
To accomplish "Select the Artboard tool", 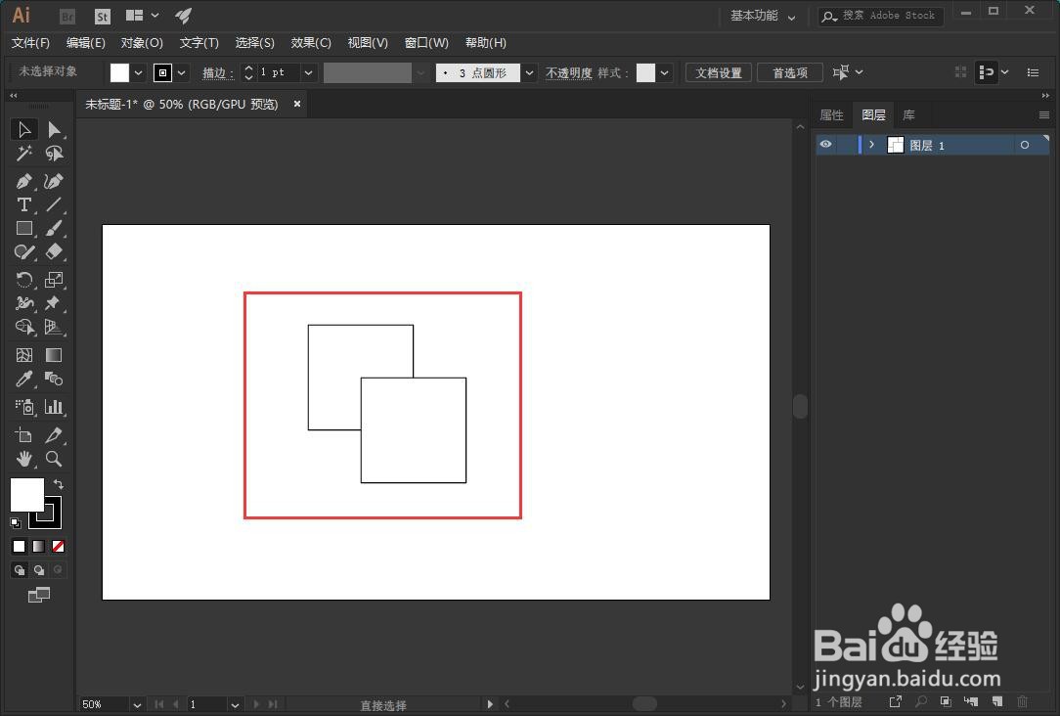I will point(23,435).
